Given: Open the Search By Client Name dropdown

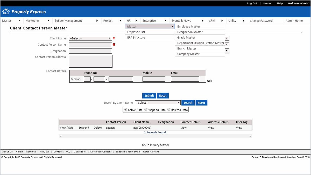Looking at the screenshot, I should [x=158, y=103].
